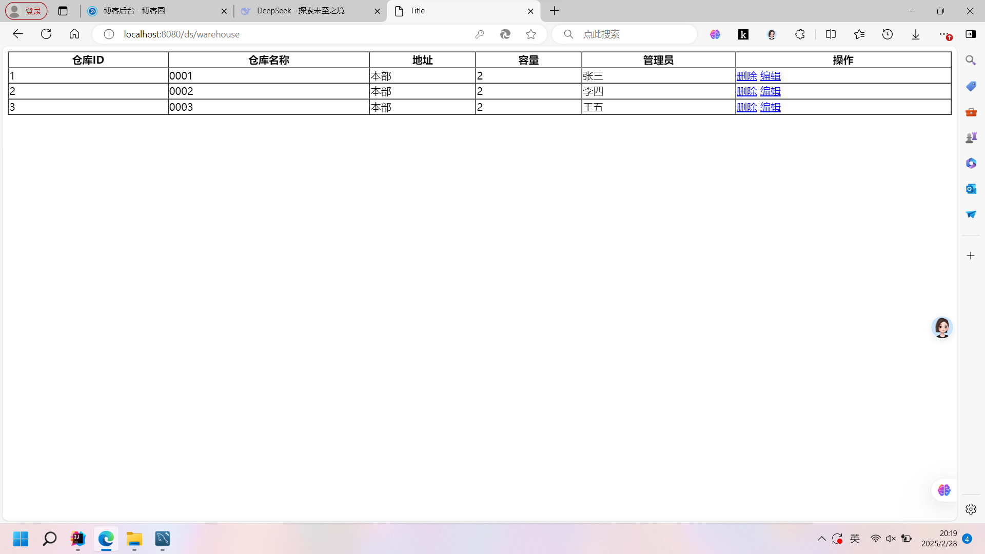Open split screen view icon
Screen dimensions: 985x554
[831, 34]
